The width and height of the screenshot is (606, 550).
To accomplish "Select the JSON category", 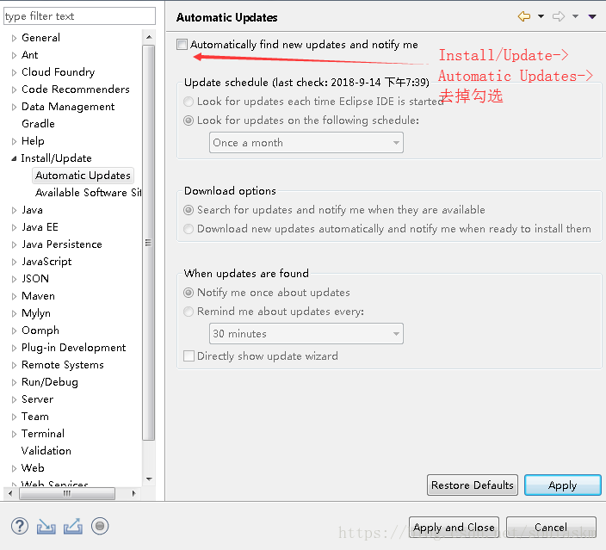I will pos(35,279).
